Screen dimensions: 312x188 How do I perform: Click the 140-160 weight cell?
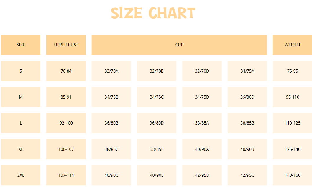292,175
